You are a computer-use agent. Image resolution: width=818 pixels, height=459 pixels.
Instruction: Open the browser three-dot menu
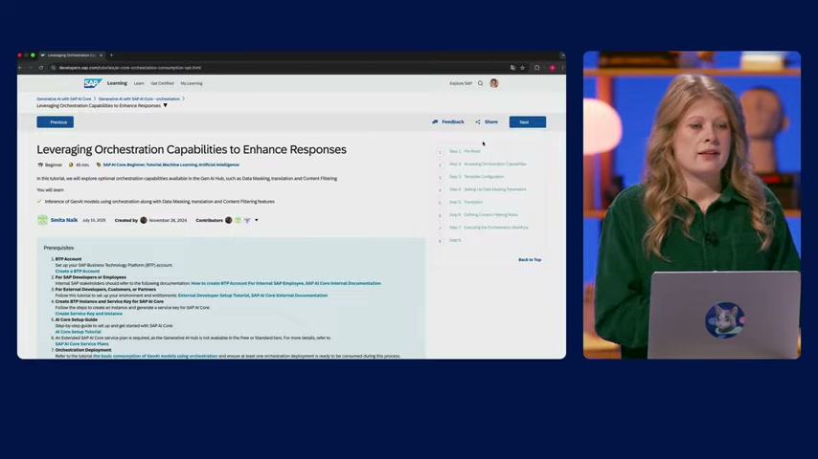pos(562,68)
